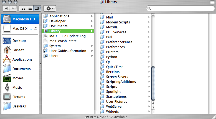The width and height of the screenshot is (216, 119).
Task: Expand Mail via its disclosure arrow
Action: (x=149, y=17)
